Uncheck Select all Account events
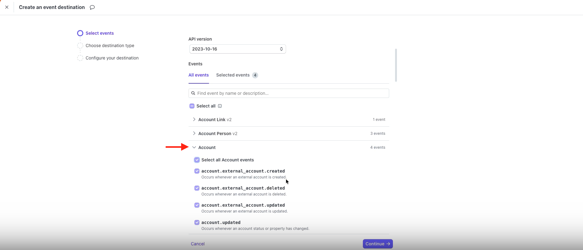 coord(197,160)
